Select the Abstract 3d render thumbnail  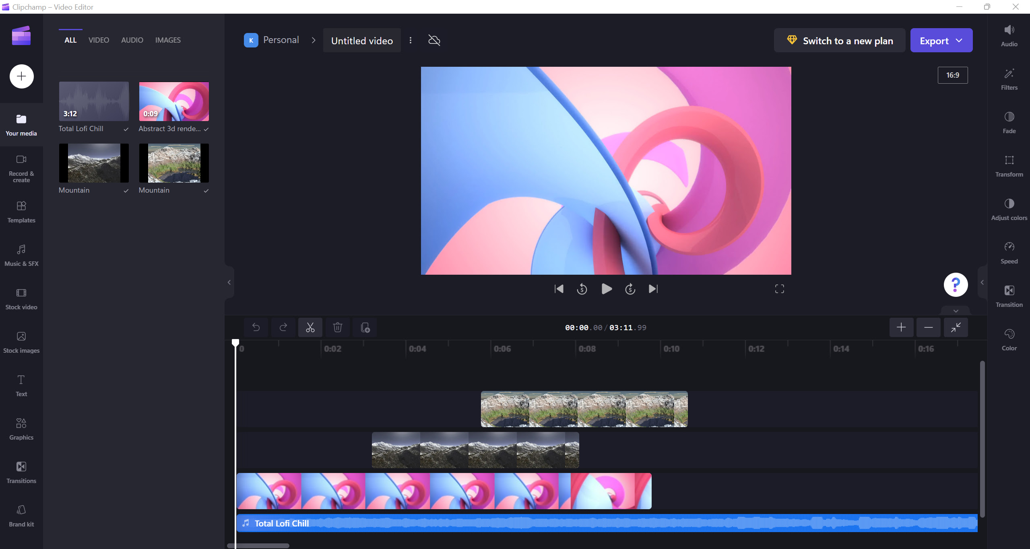coord(174,101)
